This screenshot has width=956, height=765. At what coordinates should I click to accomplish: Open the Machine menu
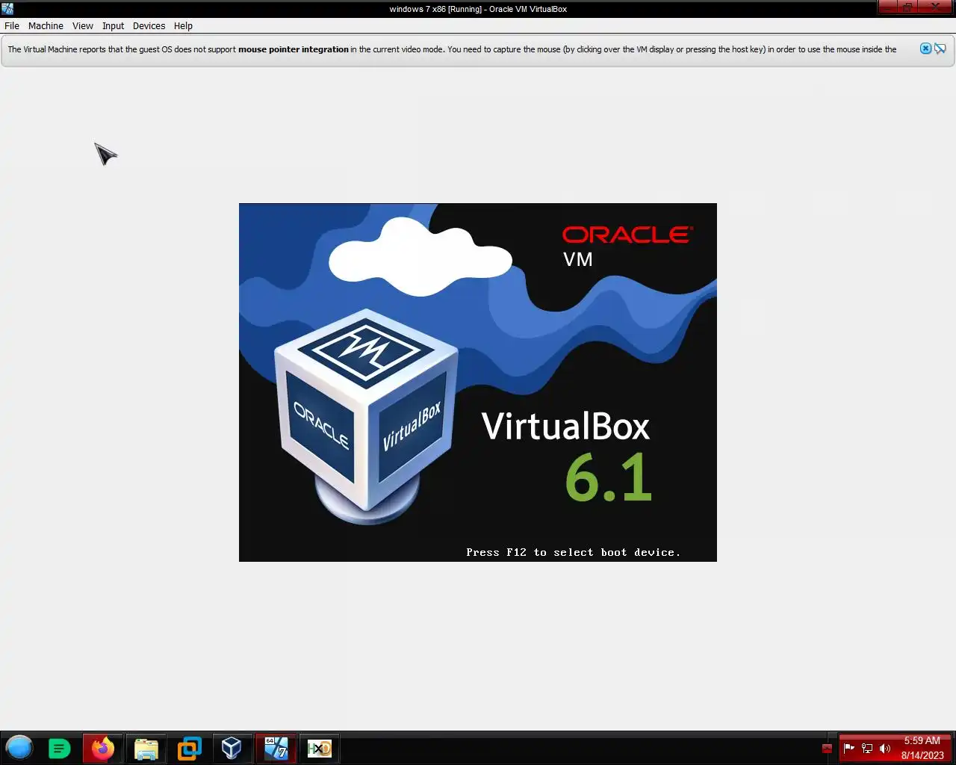coord(46,25)
